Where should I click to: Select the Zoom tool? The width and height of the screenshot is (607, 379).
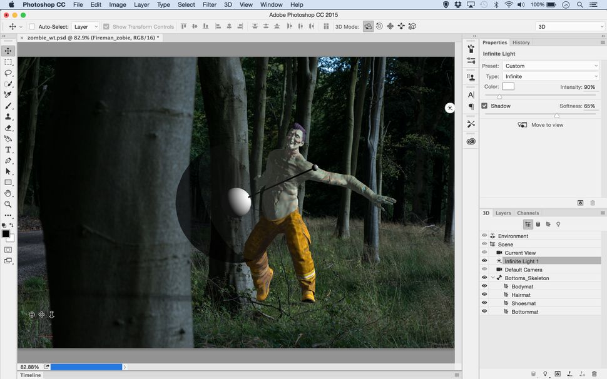pos(8,204)
